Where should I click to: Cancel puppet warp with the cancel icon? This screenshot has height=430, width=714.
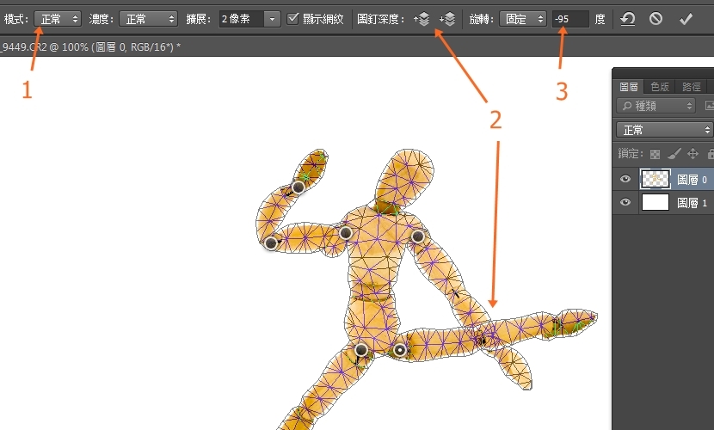pos(656,18)
